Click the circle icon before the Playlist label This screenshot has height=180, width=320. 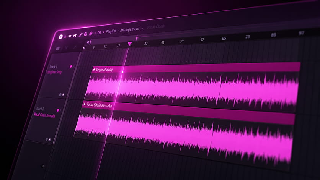[99, 32]
